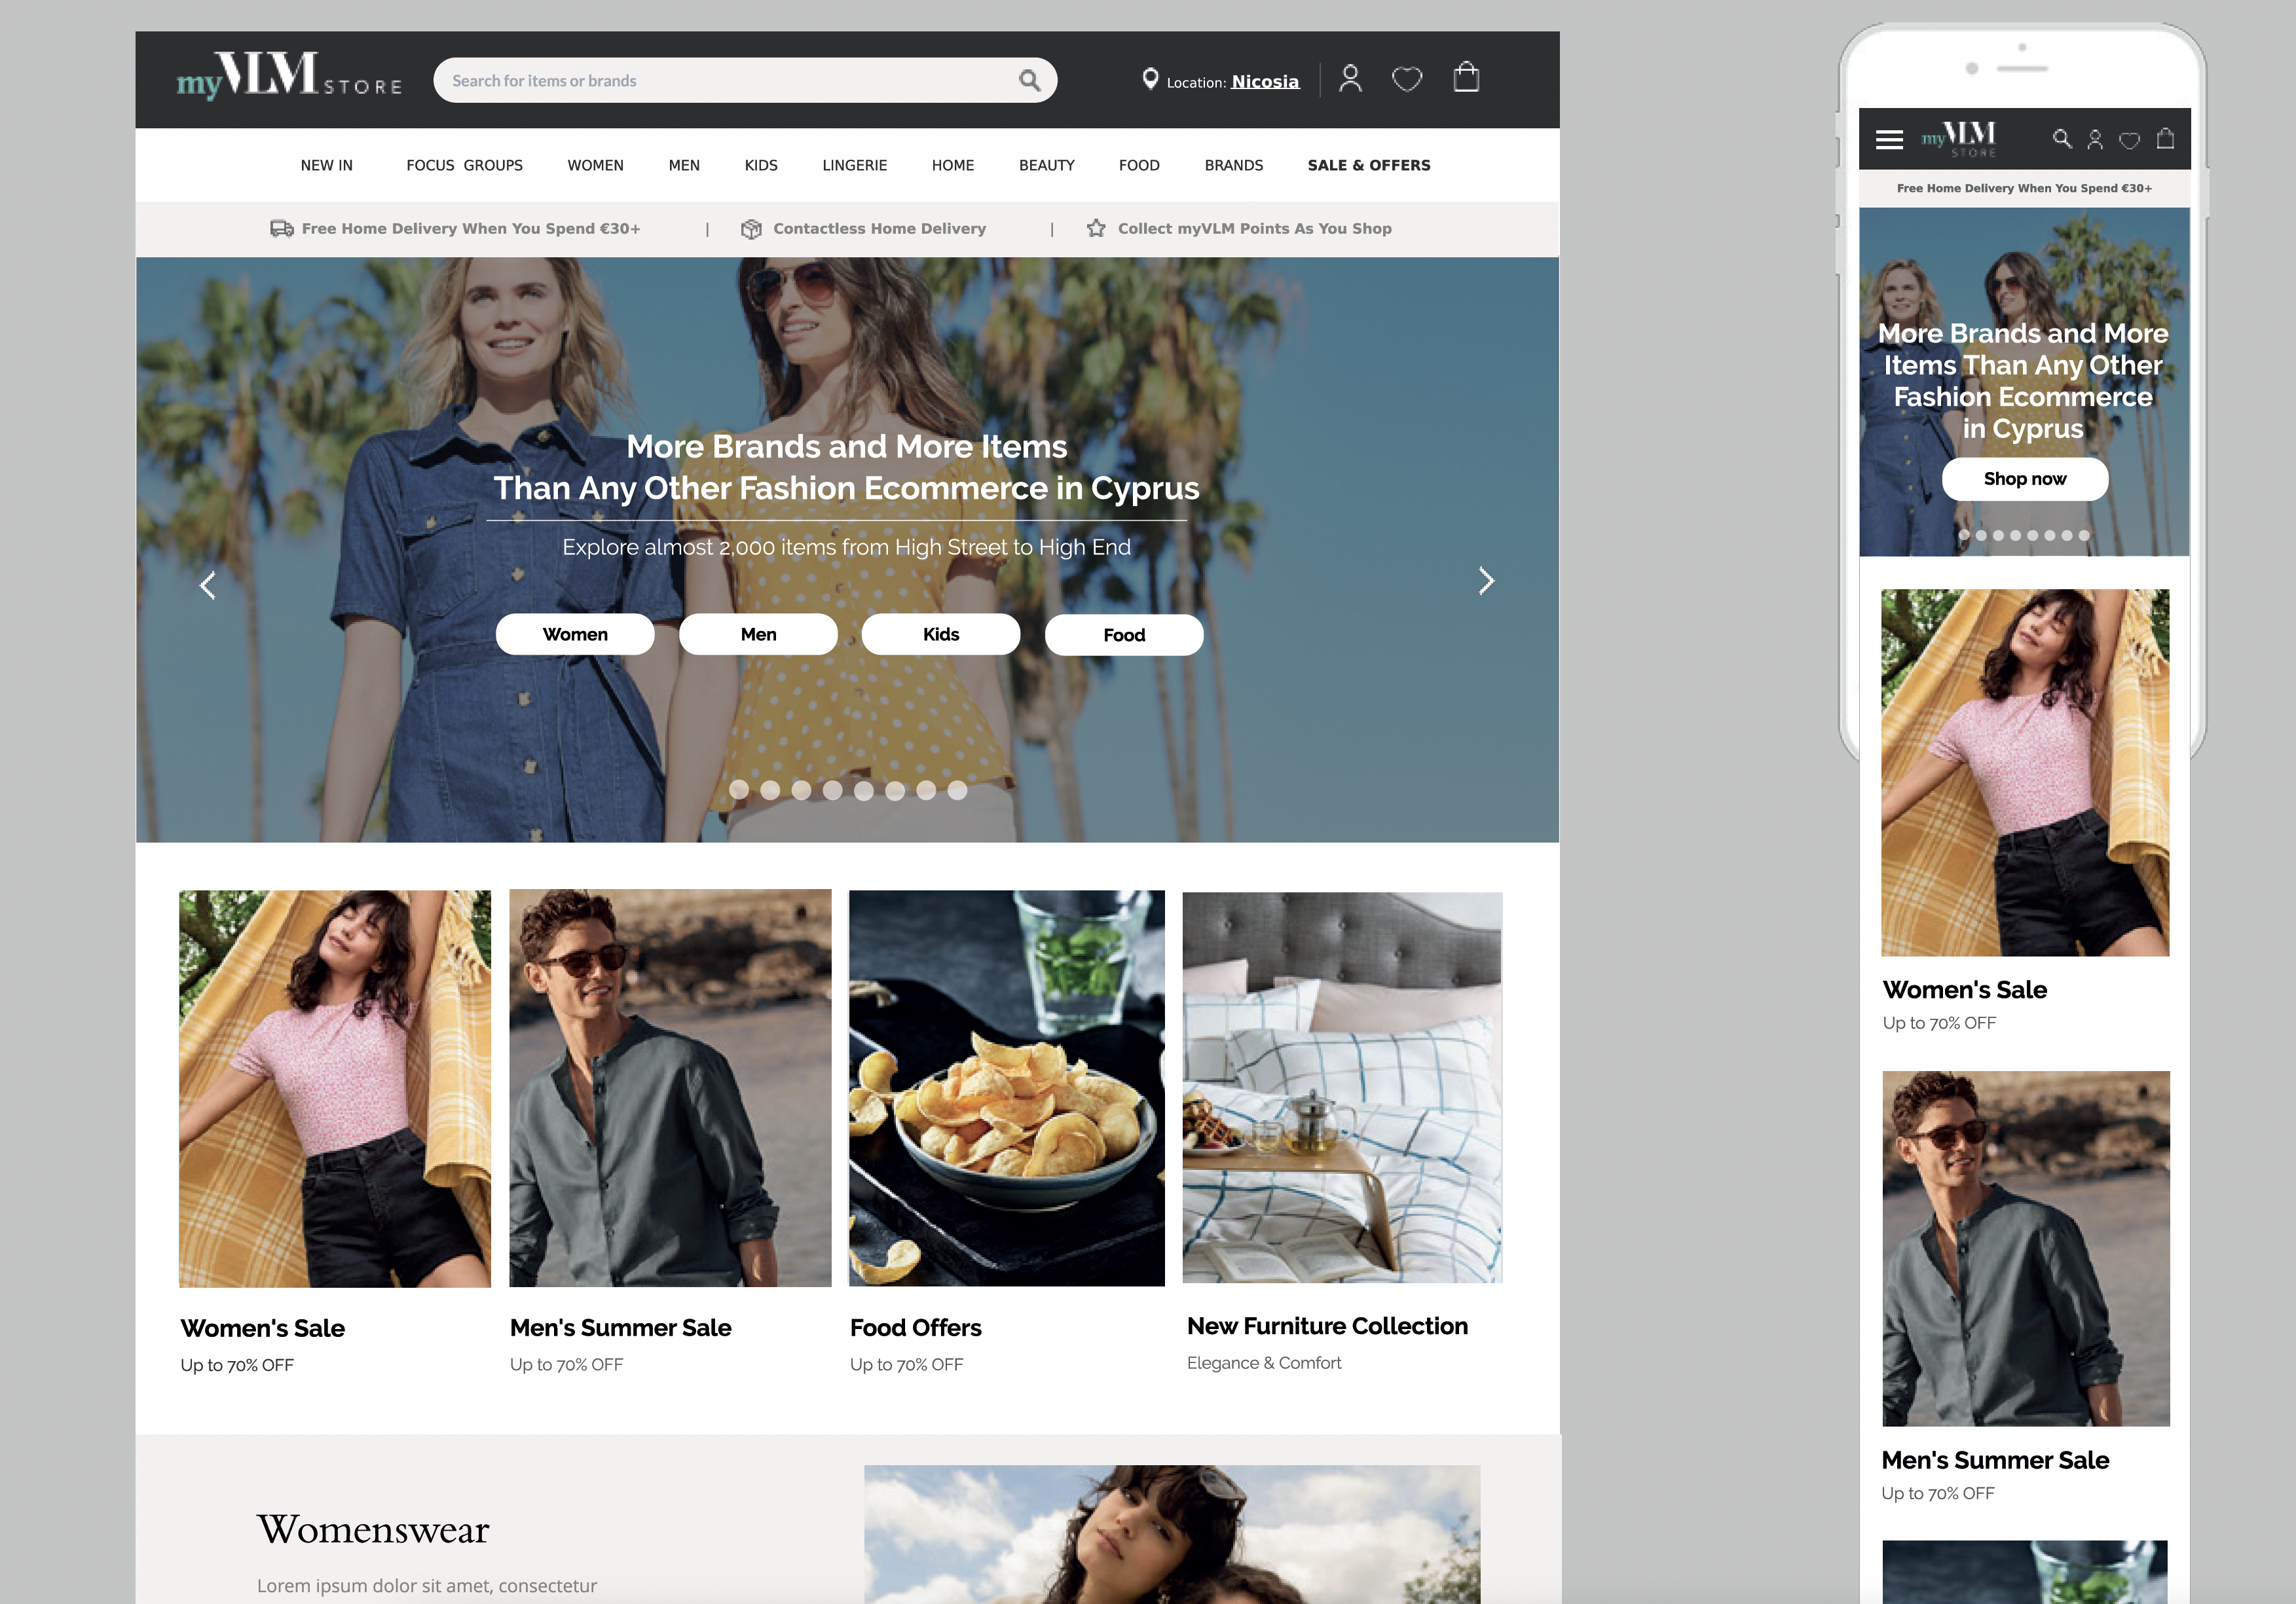Open the NEW IN menu item
This screenshot has width=2296, height=1604.
(326, 165)
